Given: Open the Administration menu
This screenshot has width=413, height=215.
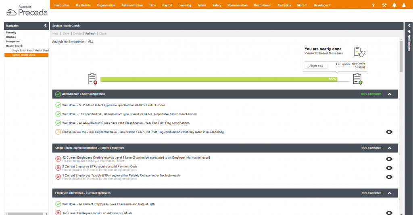Looking at the screenshot, I should [x=132, y=5].
